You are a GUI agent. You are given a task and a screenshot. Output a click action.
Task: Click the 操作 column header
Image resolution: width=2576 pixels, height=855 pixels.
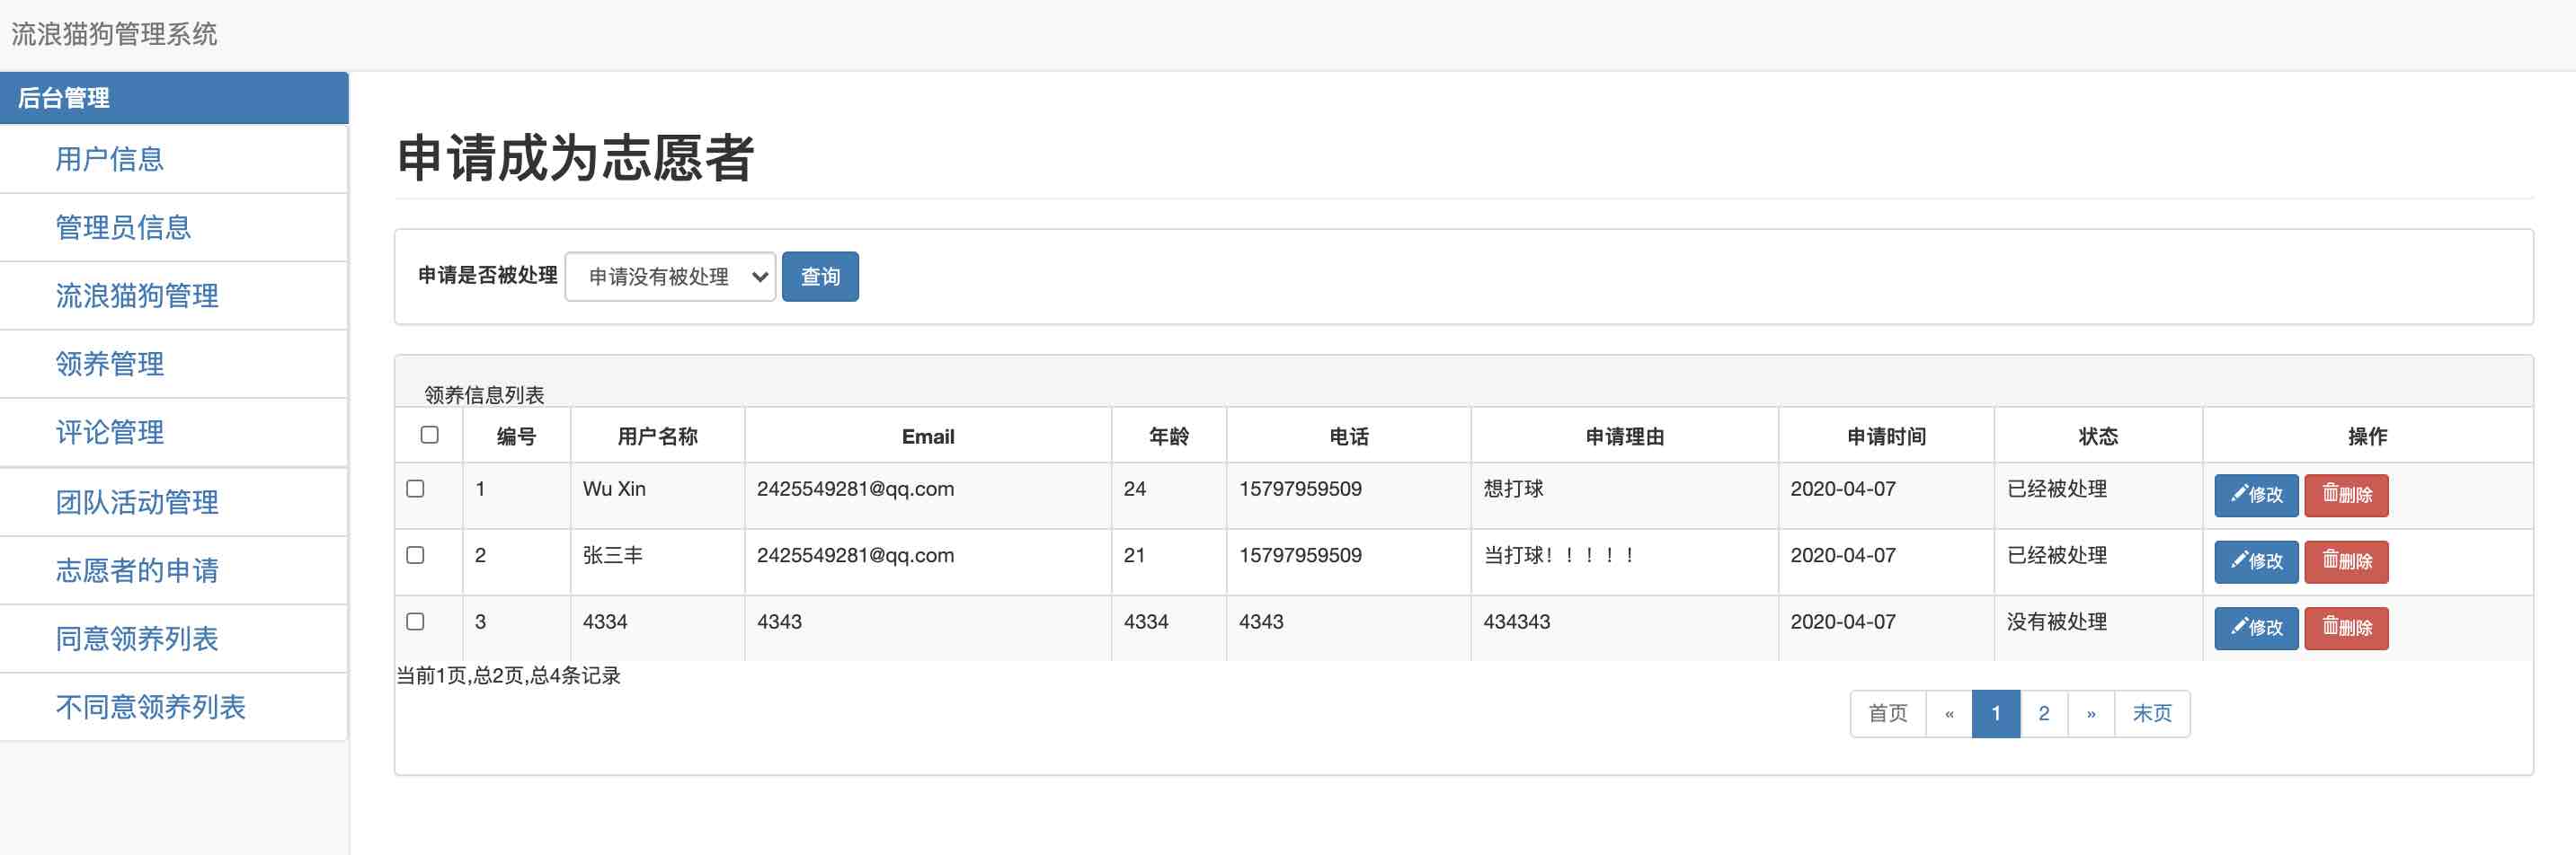pos(2367,436)
